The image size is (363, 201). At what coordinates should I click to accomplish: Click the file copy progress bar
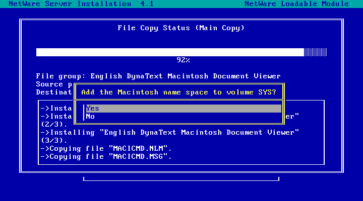[181, 52]
